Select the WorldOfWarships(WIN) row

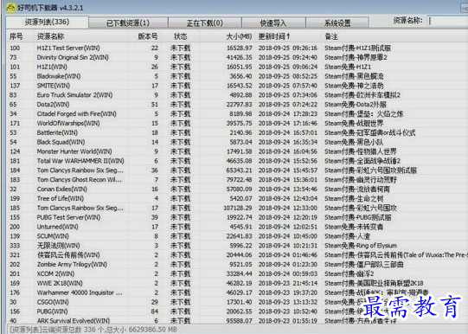pyautogui.click(x=237, y=123)
